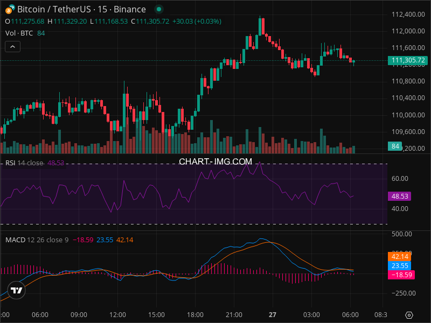The image size is (431, 323).
Task: Select the MACD 12 26 close 9 legend
Action: click(x=37, y=240)
